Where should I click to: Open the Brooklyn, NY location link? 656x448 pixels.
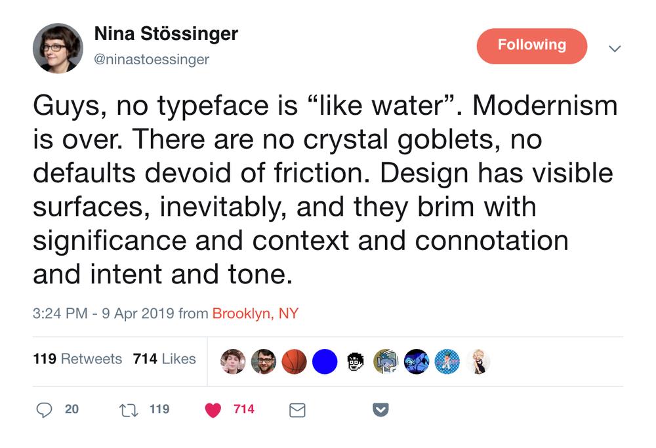[255, 314]
